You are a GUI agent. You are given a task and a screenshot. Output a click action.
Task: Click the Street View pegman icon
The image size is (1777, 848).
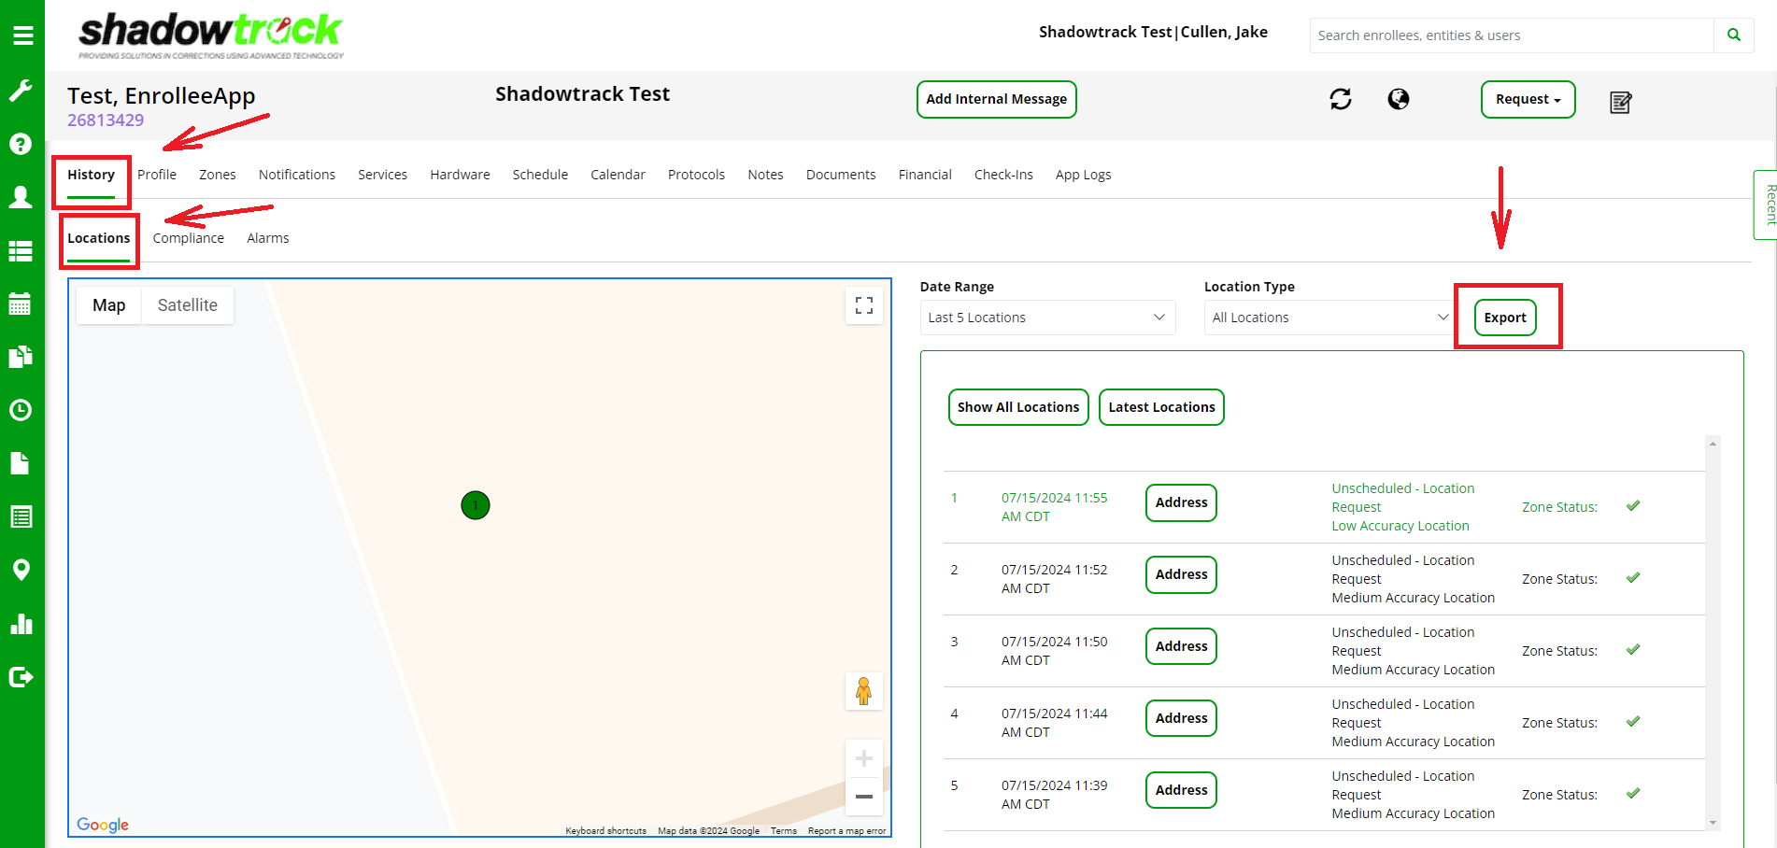coord(864,691)
